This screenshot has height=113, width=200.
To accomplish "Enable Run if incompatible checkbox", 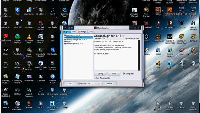I will pos(95,78).
